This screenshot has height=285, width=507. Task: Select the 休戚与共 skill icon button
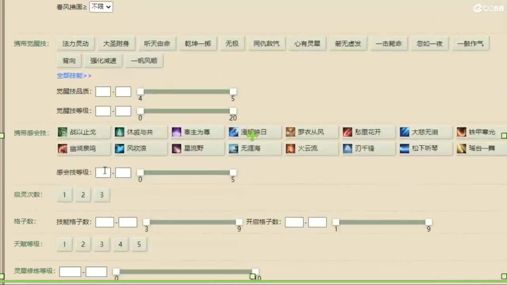[141, 132]
